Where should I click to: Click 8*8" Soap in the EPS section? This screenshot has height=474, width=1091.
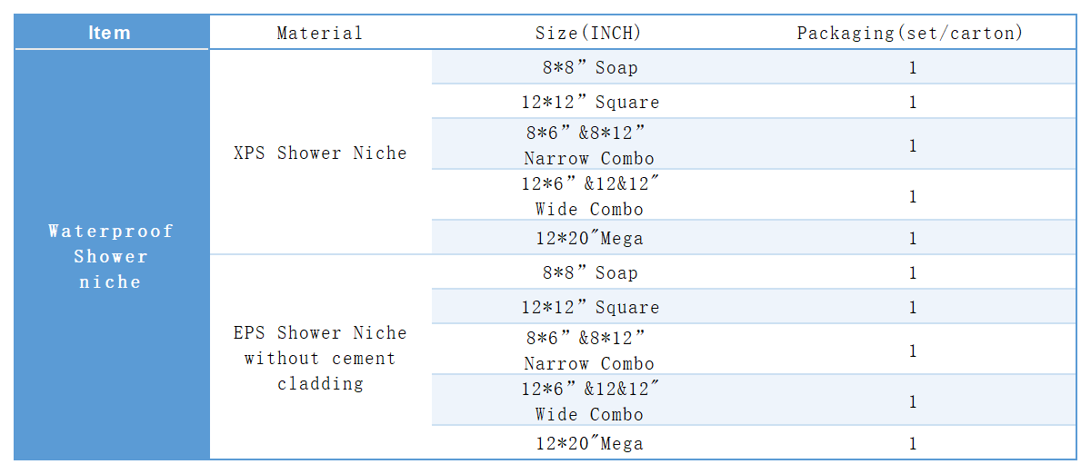pyautogui.click(x=589, y=273)
